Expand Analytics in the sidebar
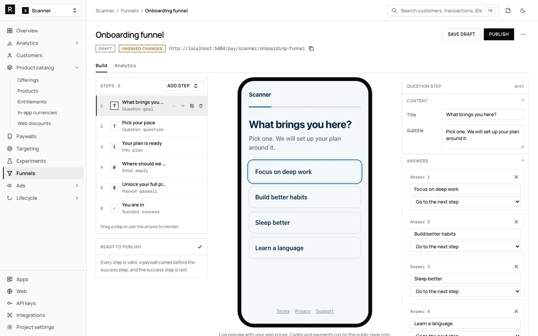 (77, 43)
